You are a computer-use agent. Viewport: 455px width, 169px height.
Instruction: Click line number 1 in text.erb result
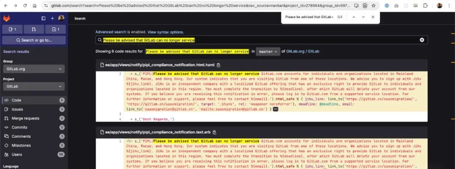(120, 141)
